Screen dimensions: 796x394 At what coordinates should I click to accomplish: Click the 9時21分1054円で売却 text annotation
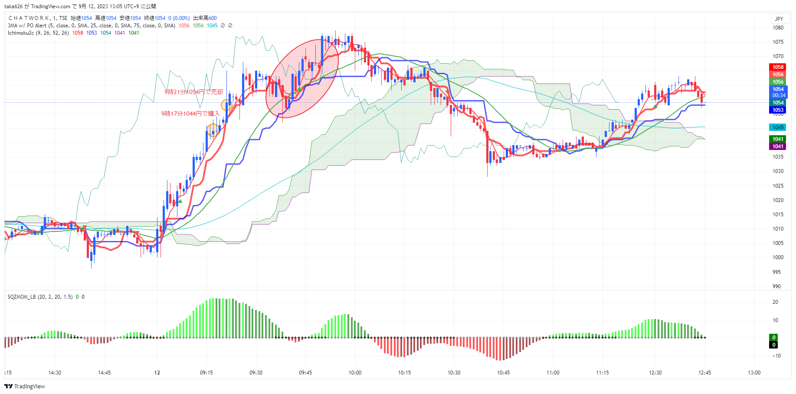click(x=193, y=92)
